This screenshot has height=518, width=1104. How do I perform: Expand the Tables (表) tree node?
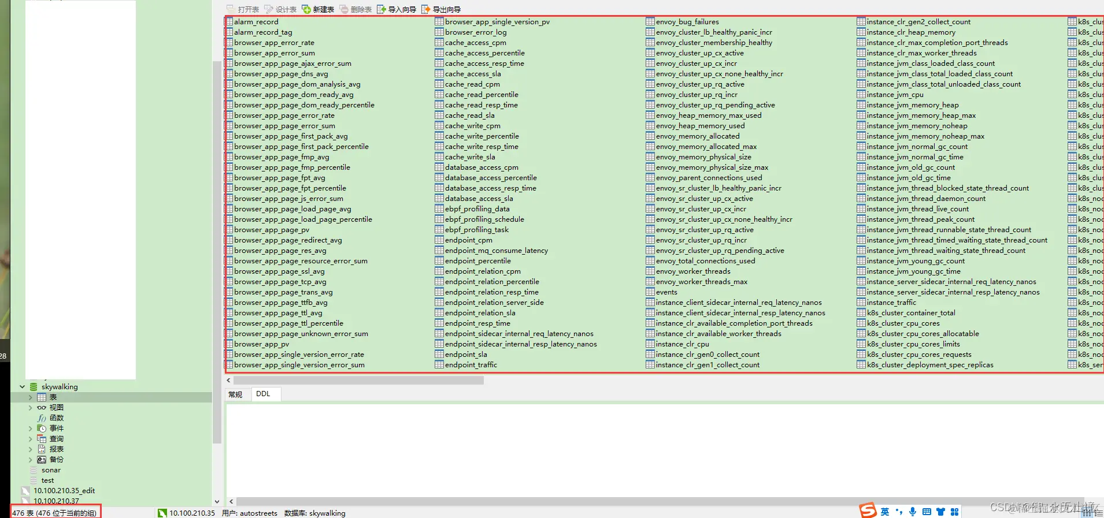click(x=30, y=397)
